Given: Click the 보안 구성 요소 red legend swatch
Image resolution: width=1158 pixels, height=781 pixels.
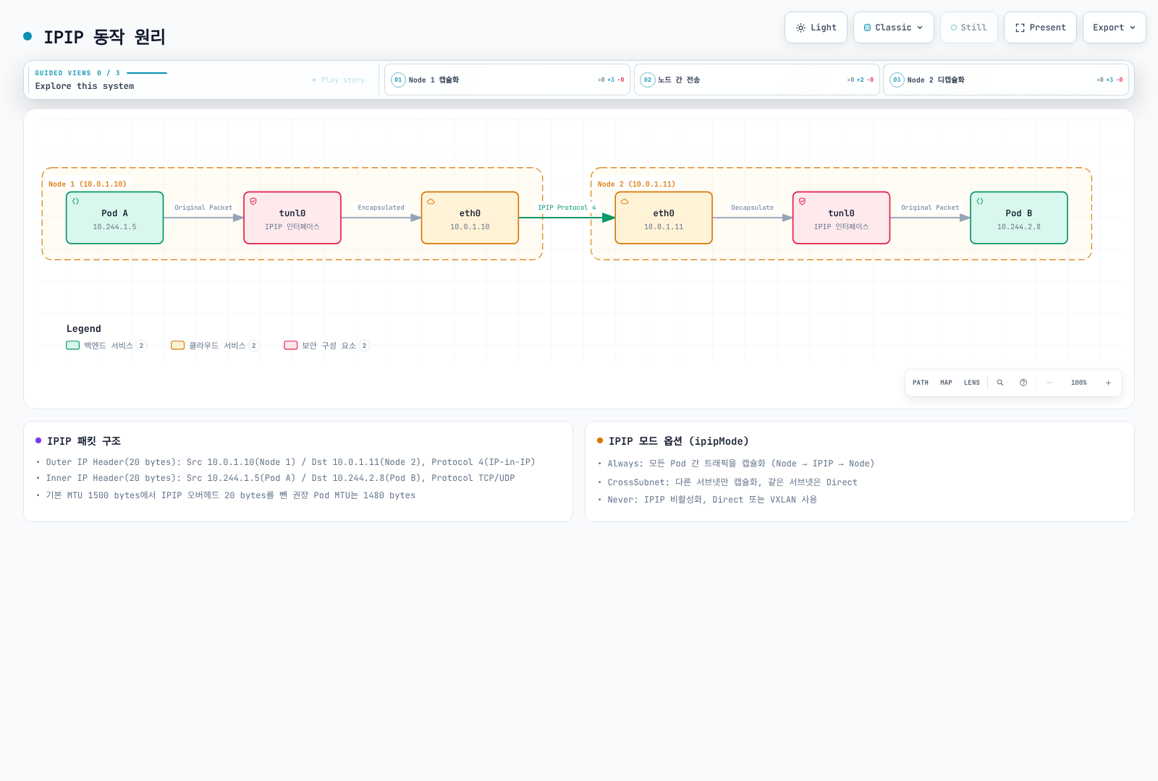Looking at the screenshot, I should [291, 346].
